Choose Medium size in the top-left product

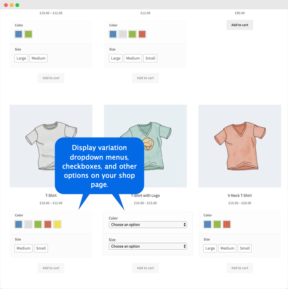[38, 58]
